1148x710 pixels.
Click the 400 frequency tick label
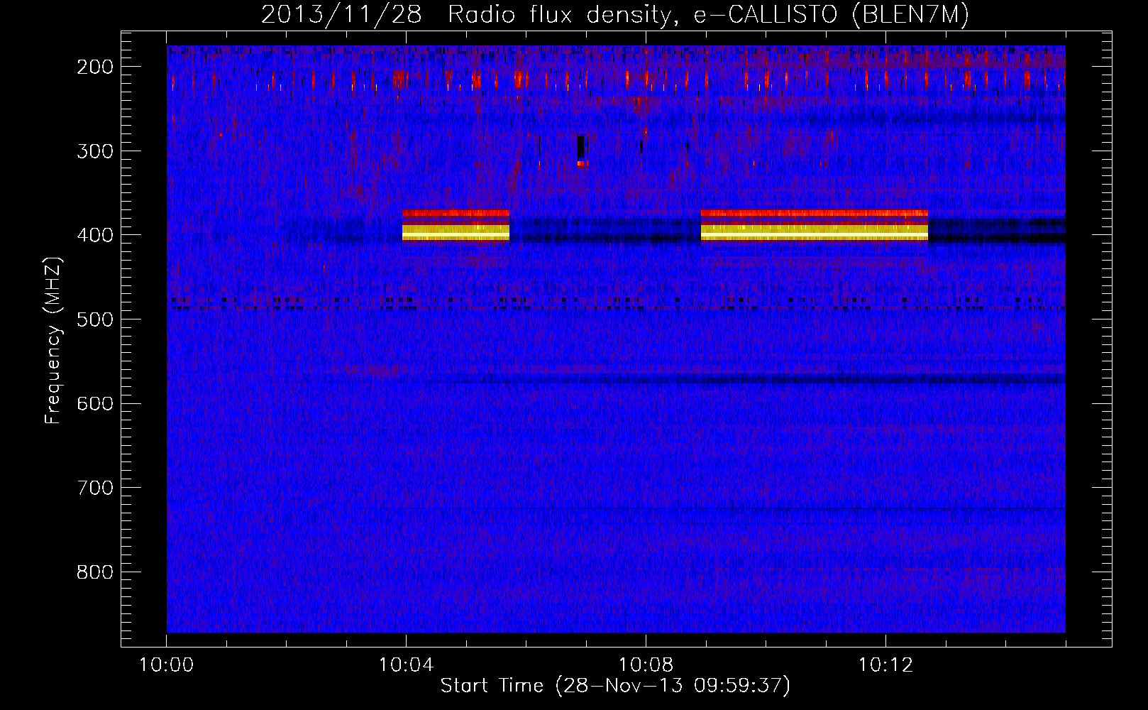(x=95, y=235)
